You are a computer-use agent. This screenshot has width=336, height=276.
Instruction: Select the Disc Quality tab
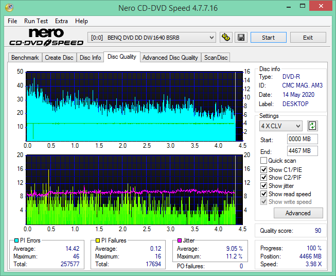click(122, 57)
